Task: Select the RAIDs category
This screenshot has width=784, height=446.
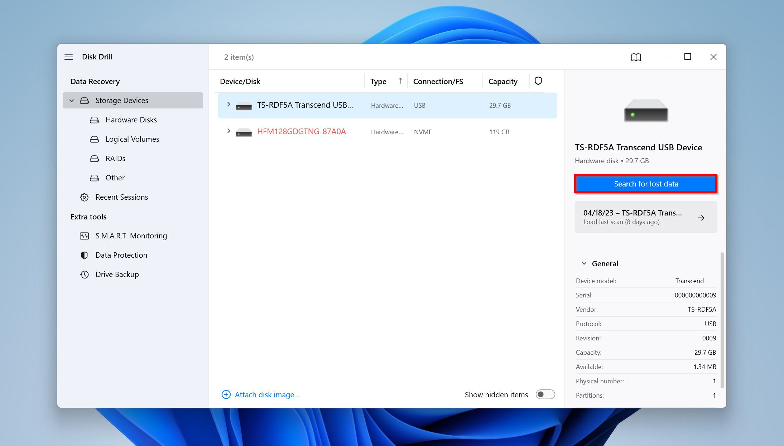Action: point(115,158)
